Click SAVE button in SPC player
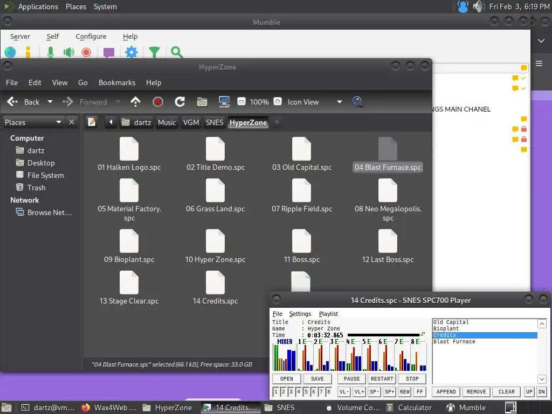The image size is (552, 414). coord(317,379)
